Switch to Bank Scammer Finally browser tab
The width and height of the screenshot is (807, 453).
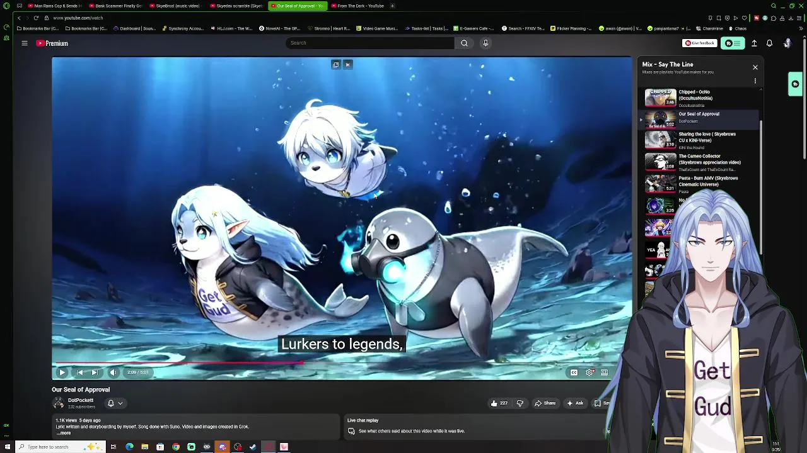pyautogui.click(x=115, y=6)
